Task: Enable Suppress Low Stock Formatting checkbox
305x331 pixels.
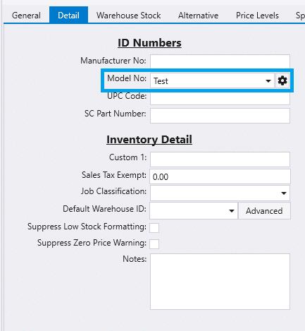Action: click(x=154, y=228)
